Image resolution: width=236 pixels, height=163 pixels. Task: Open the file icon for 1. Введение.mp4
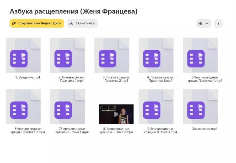coord(23,55)
